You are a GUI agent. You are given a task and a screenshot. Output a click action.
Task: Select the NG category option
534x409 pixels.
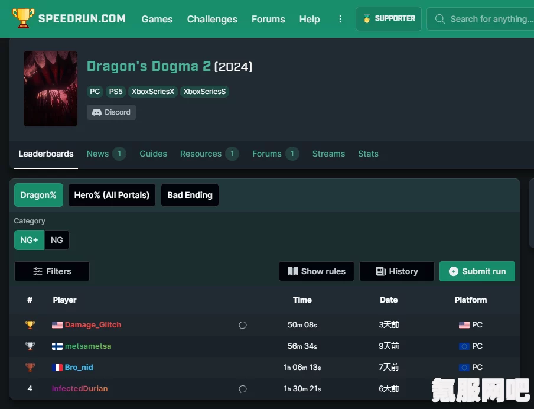click(57, 240)
